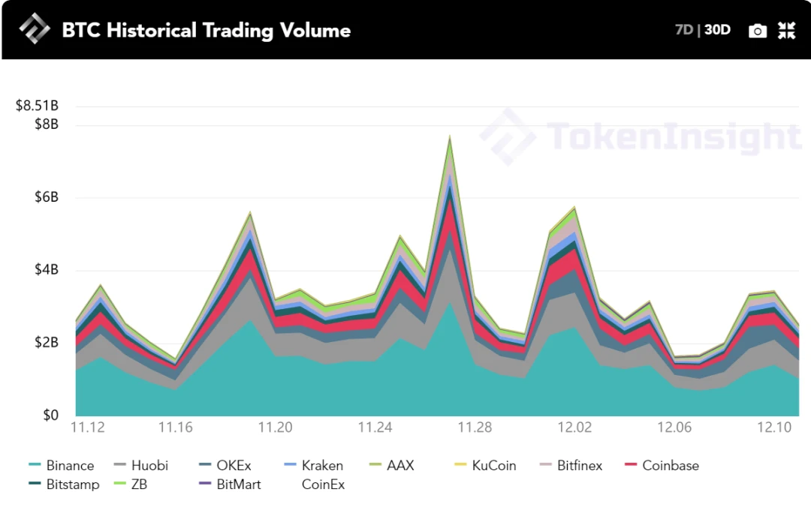This screenshot has width=811, height=510.
Task: Toggle Bitstamp legend entry
Action: point(64,484)
